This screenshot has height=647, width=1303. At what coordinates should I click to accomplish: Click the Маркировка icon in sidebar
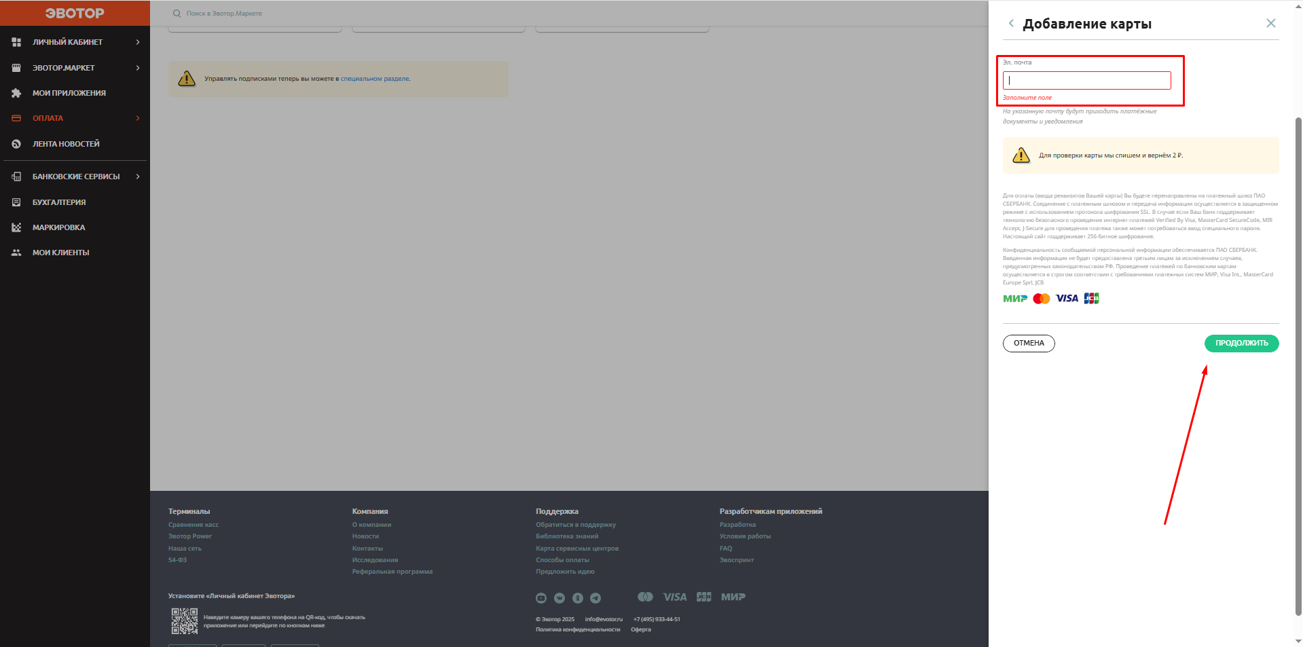pos(16,227)
